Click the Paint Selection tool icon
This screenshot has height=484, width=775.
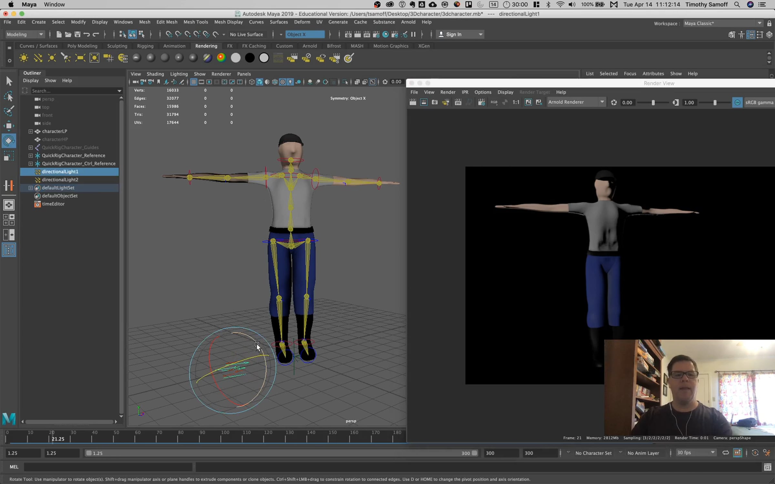point(9,111)
